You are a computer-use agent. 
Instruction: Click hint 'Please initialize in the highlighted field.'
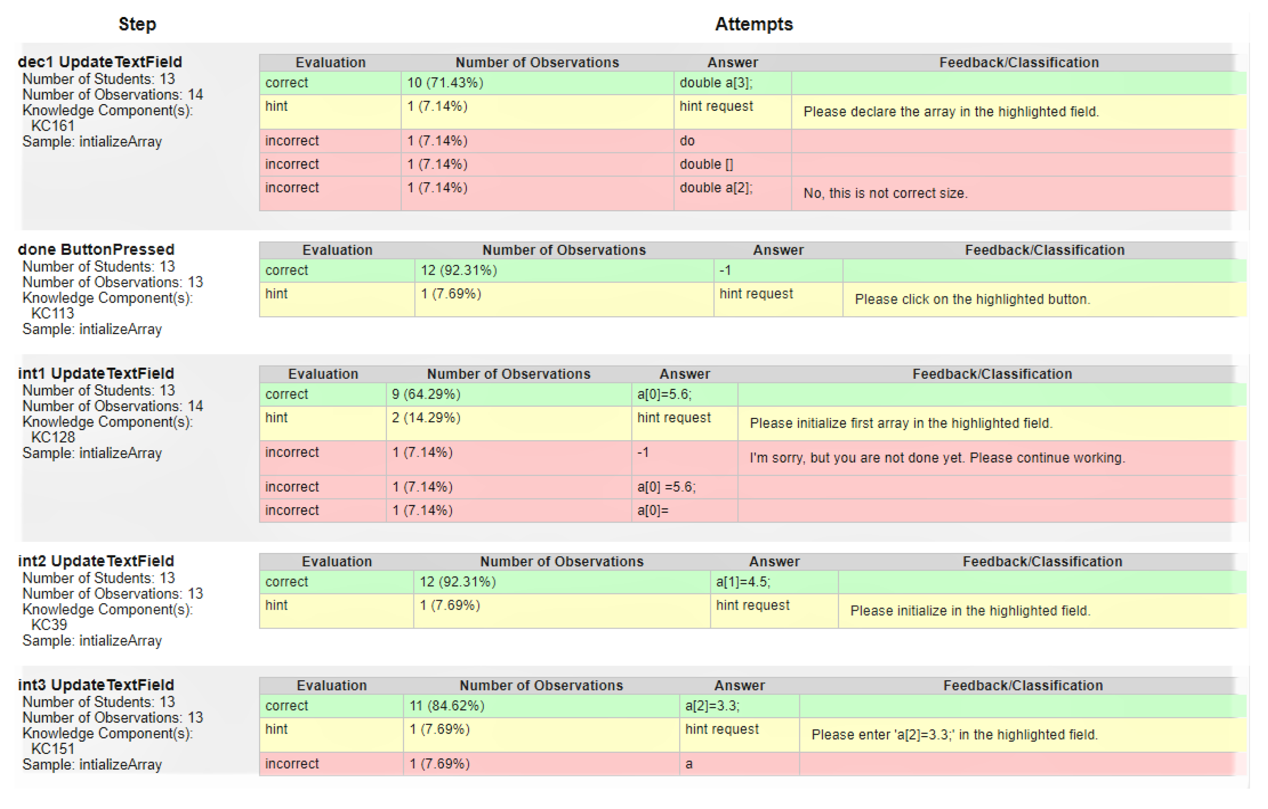tap(970, 611)
